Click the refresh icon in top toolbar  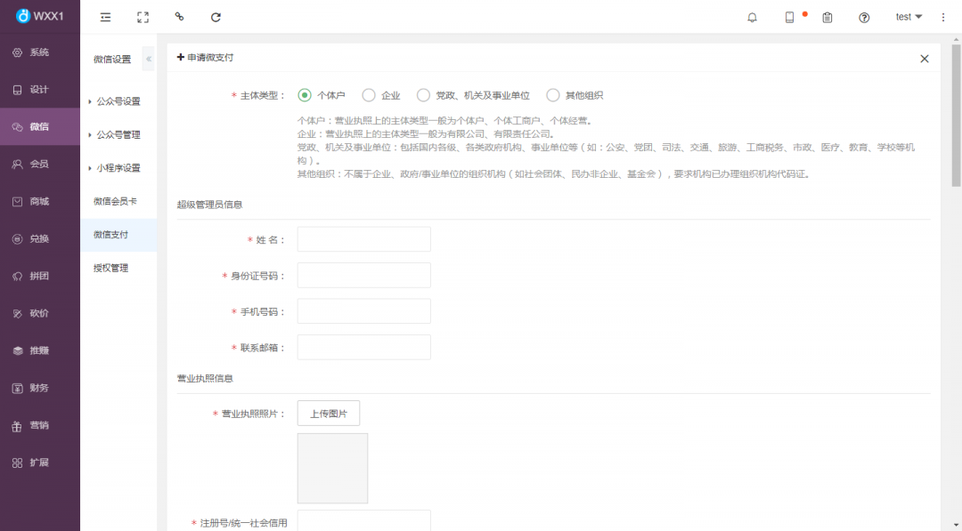click(x=216, y=17)
